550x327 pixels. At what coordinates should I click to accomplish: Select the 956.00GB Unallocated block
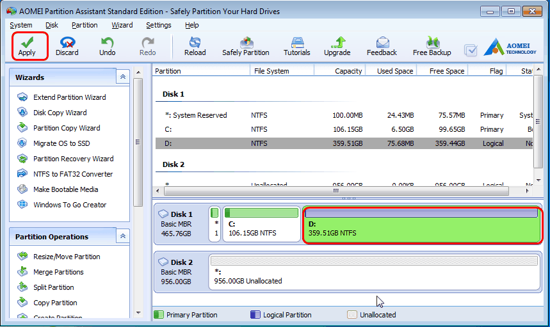(x=375, y=271)
